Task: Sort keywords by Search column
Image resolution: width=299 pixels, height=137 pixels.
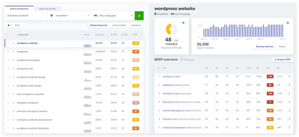Action: [x=100, y=35]
